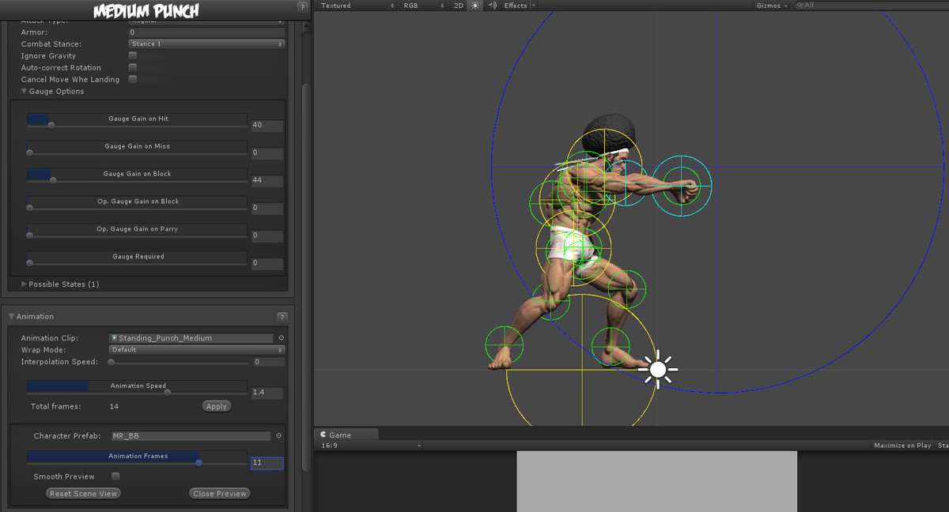
Task: Open the Wrap Mode dropdown
Action: coord(196,350)
